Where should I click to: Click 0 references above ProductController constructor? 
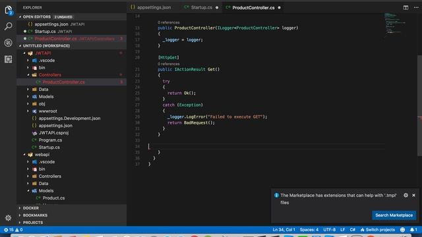169,22
